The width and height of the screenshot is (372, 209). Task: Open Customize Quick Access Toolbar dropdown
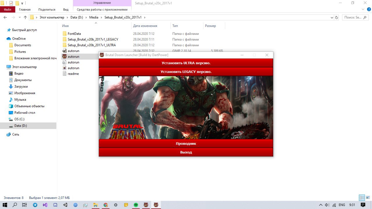(22, 3)
